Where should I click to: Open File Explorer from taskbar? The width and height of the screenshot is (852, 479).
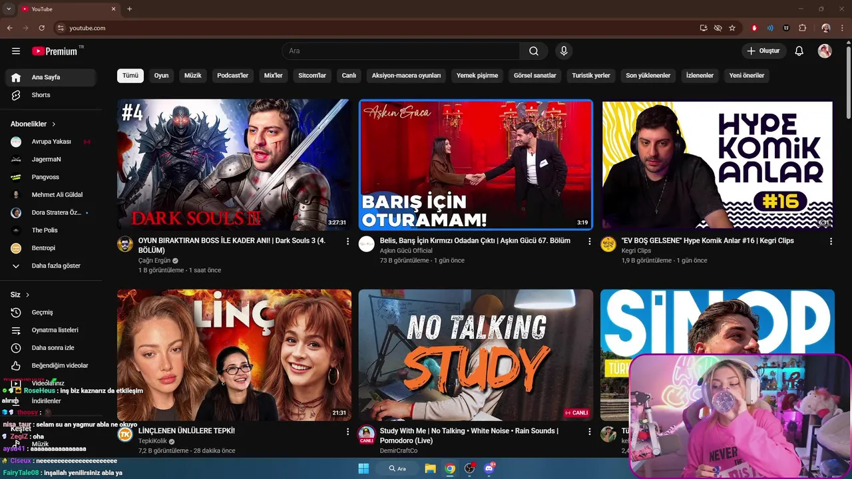pos(431,468)
